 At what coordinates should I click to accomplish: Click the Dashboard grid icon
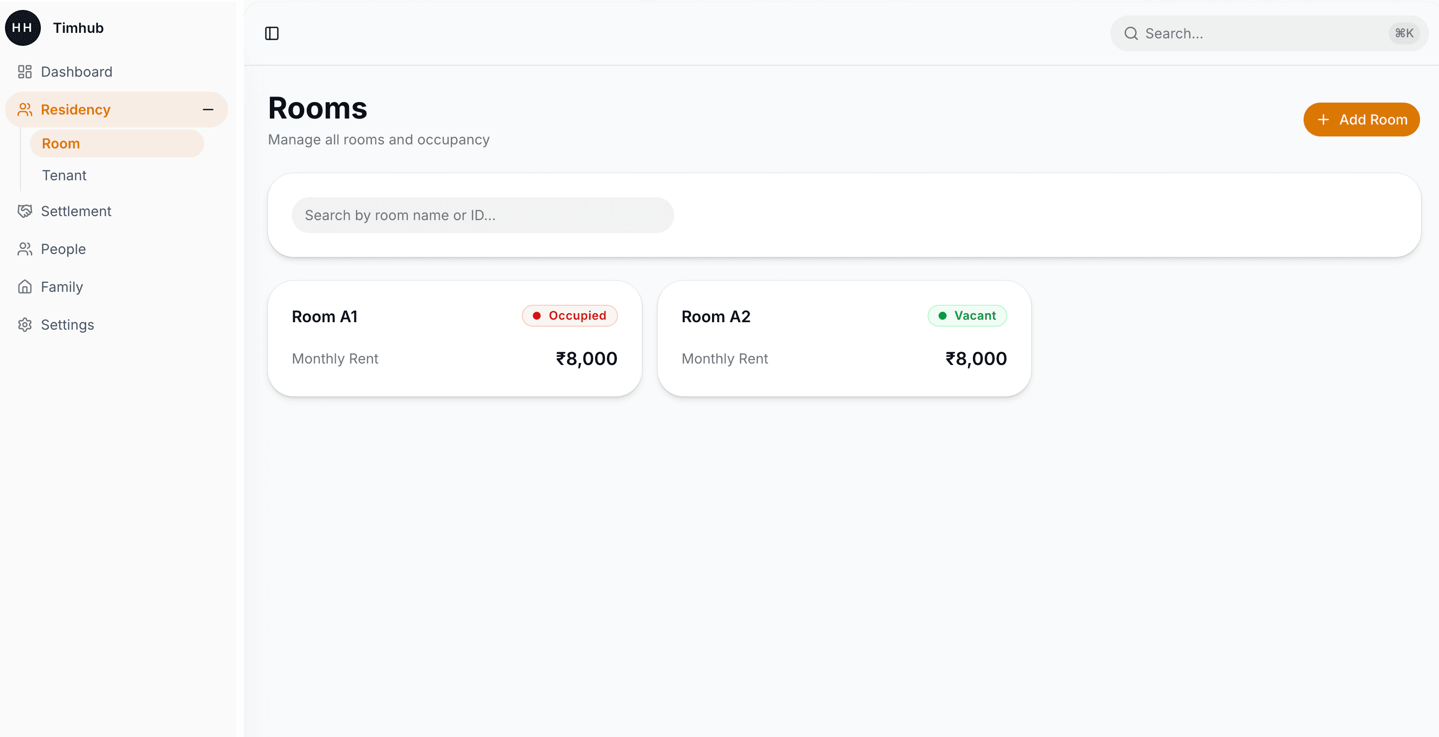tap(24, 72)
